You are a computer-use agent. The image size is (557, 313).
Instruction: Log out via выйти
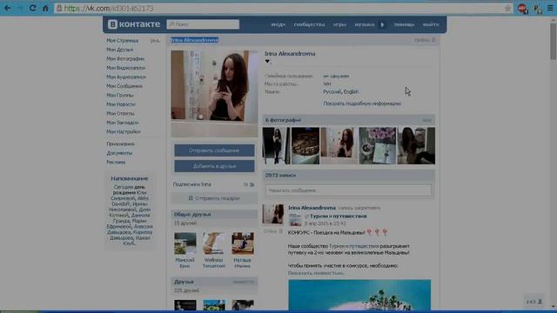431,24
